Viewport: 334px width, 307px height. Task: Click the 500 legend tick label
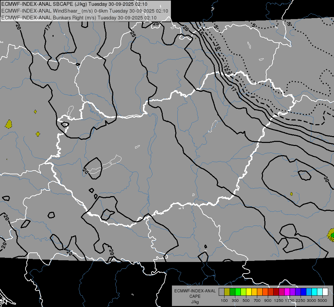[246, 301]
